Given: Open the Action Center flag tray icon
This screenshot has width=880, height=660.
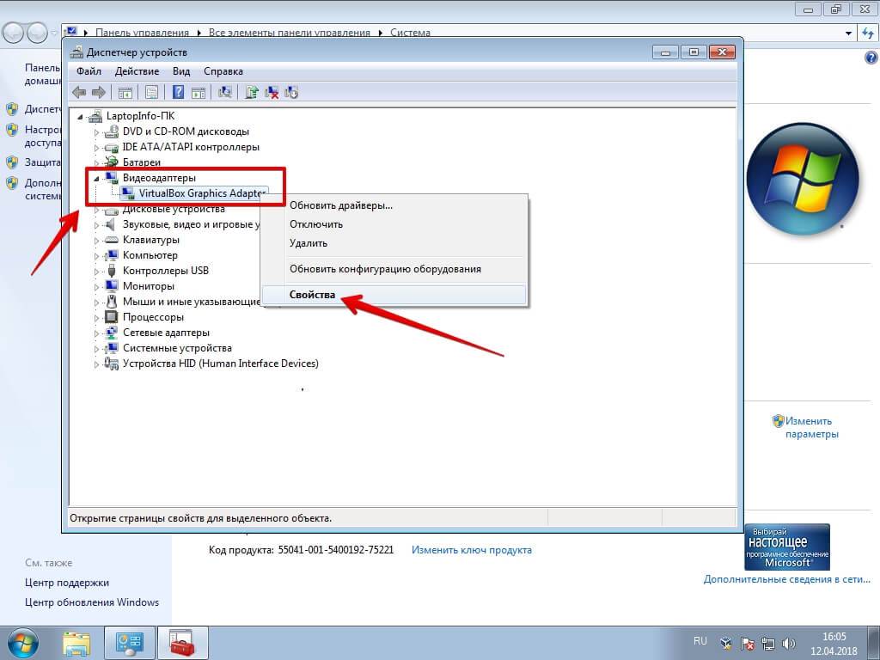Looking at the screenshot, I should pyautogui.click(x=747, y=643).
